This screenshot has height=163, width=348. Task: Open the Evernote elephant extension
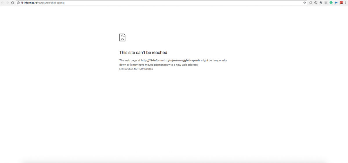point(321,3)
